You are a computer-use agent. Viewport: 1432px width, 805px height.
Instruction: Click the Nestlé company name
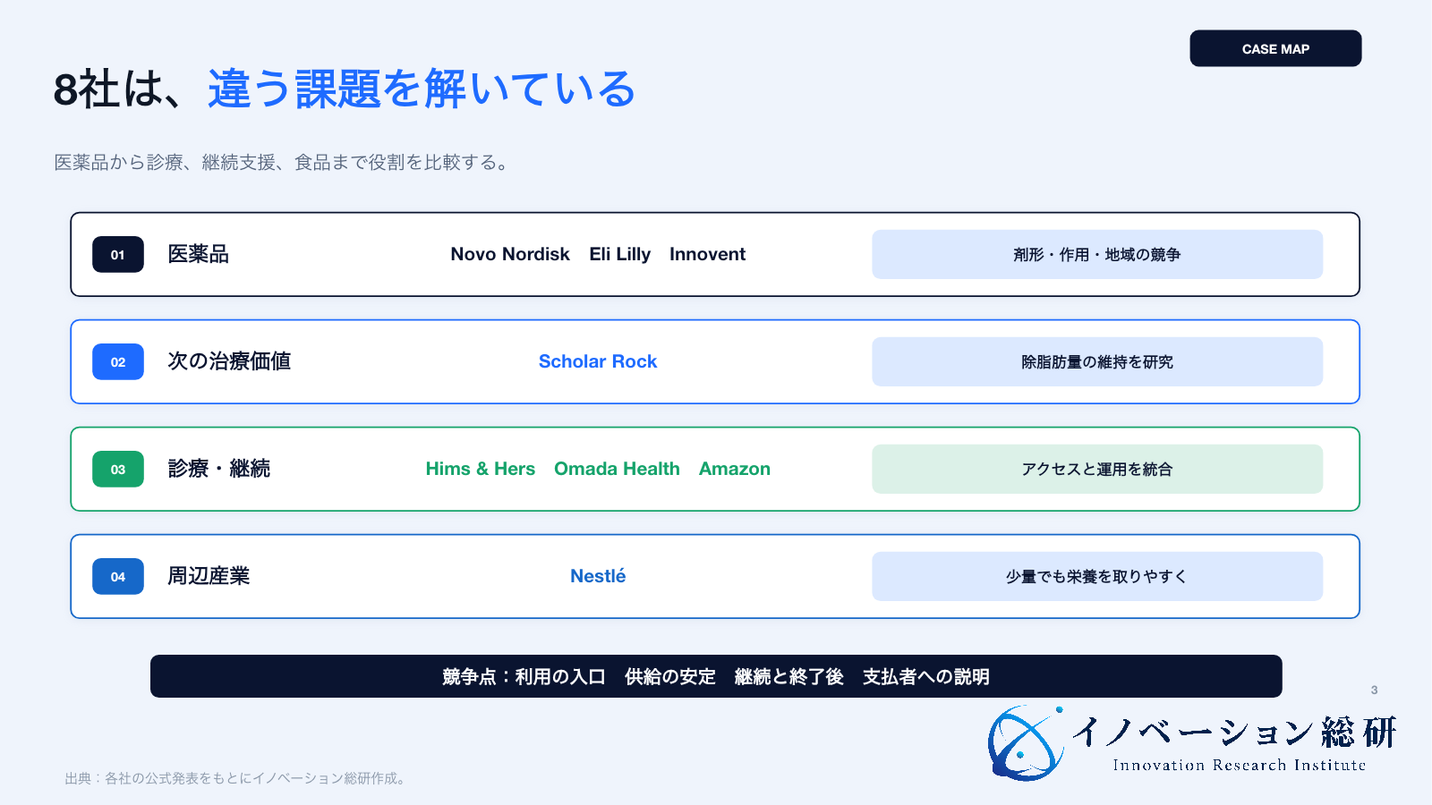(598, 576)
